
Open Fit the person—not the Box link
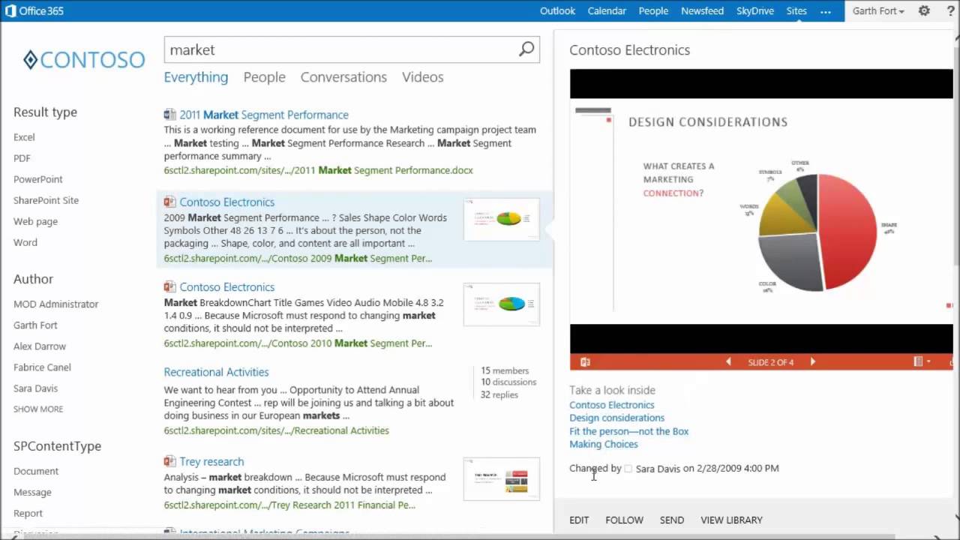(x=628, y=431)
